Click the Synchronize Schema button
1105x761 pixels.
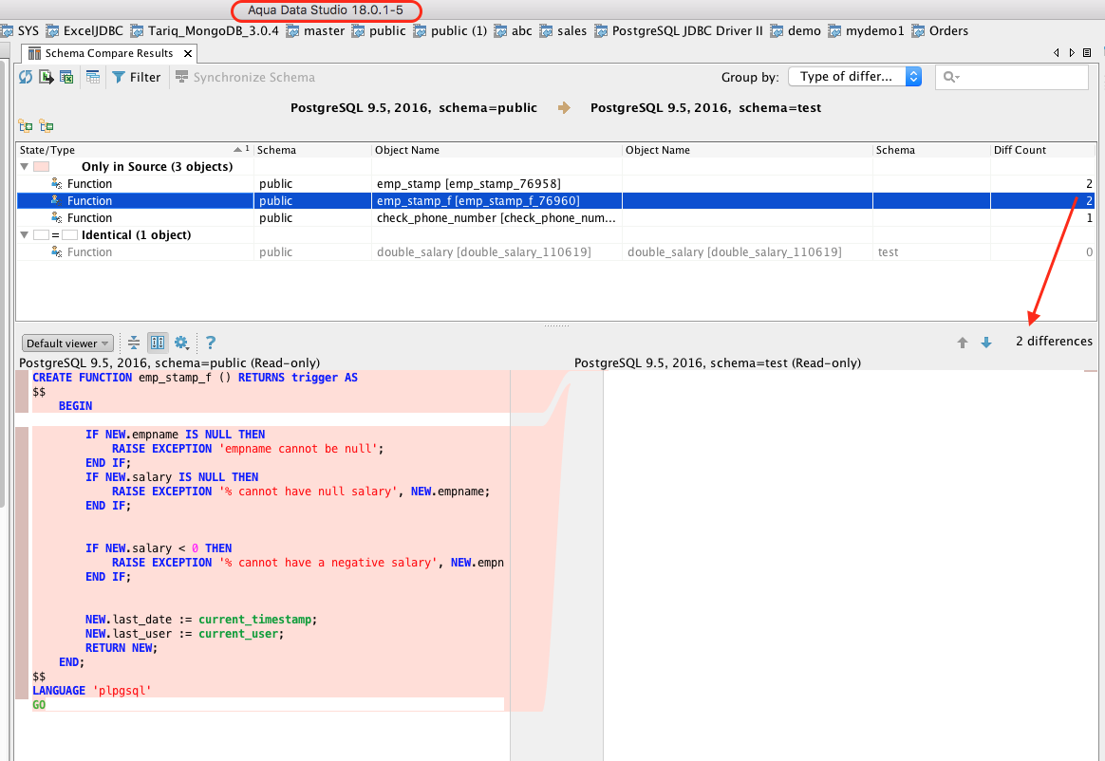[245, 77]
